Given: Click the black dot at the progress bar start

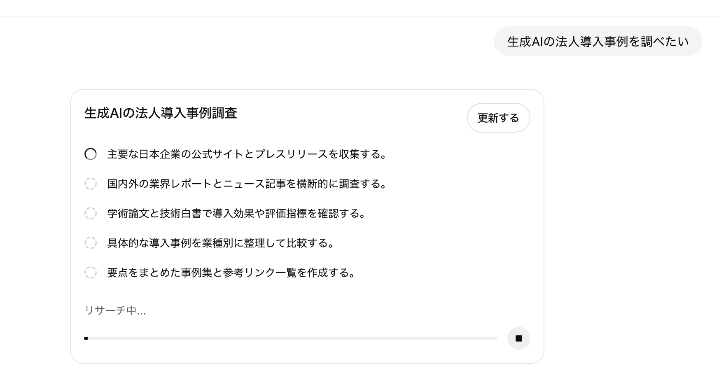Looking at the screenshot, I should pyautogui.click(x=86, y=338).
